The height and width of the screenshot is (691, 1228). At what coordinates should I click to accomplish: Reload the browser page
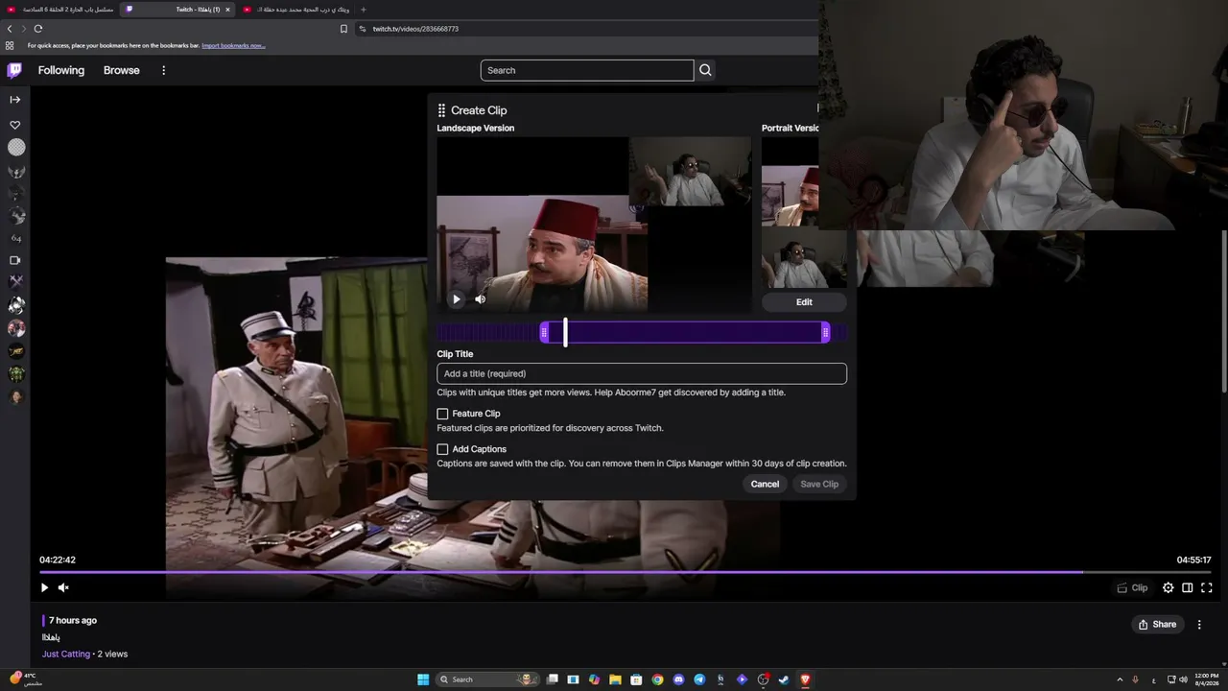(x=38, y=29)
